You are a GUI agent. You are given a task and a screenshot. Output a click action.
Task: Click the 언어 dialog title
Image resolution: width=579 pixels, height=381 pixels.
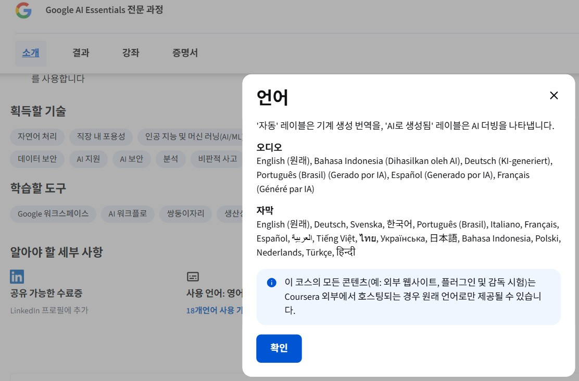click(x=272, y=98)
